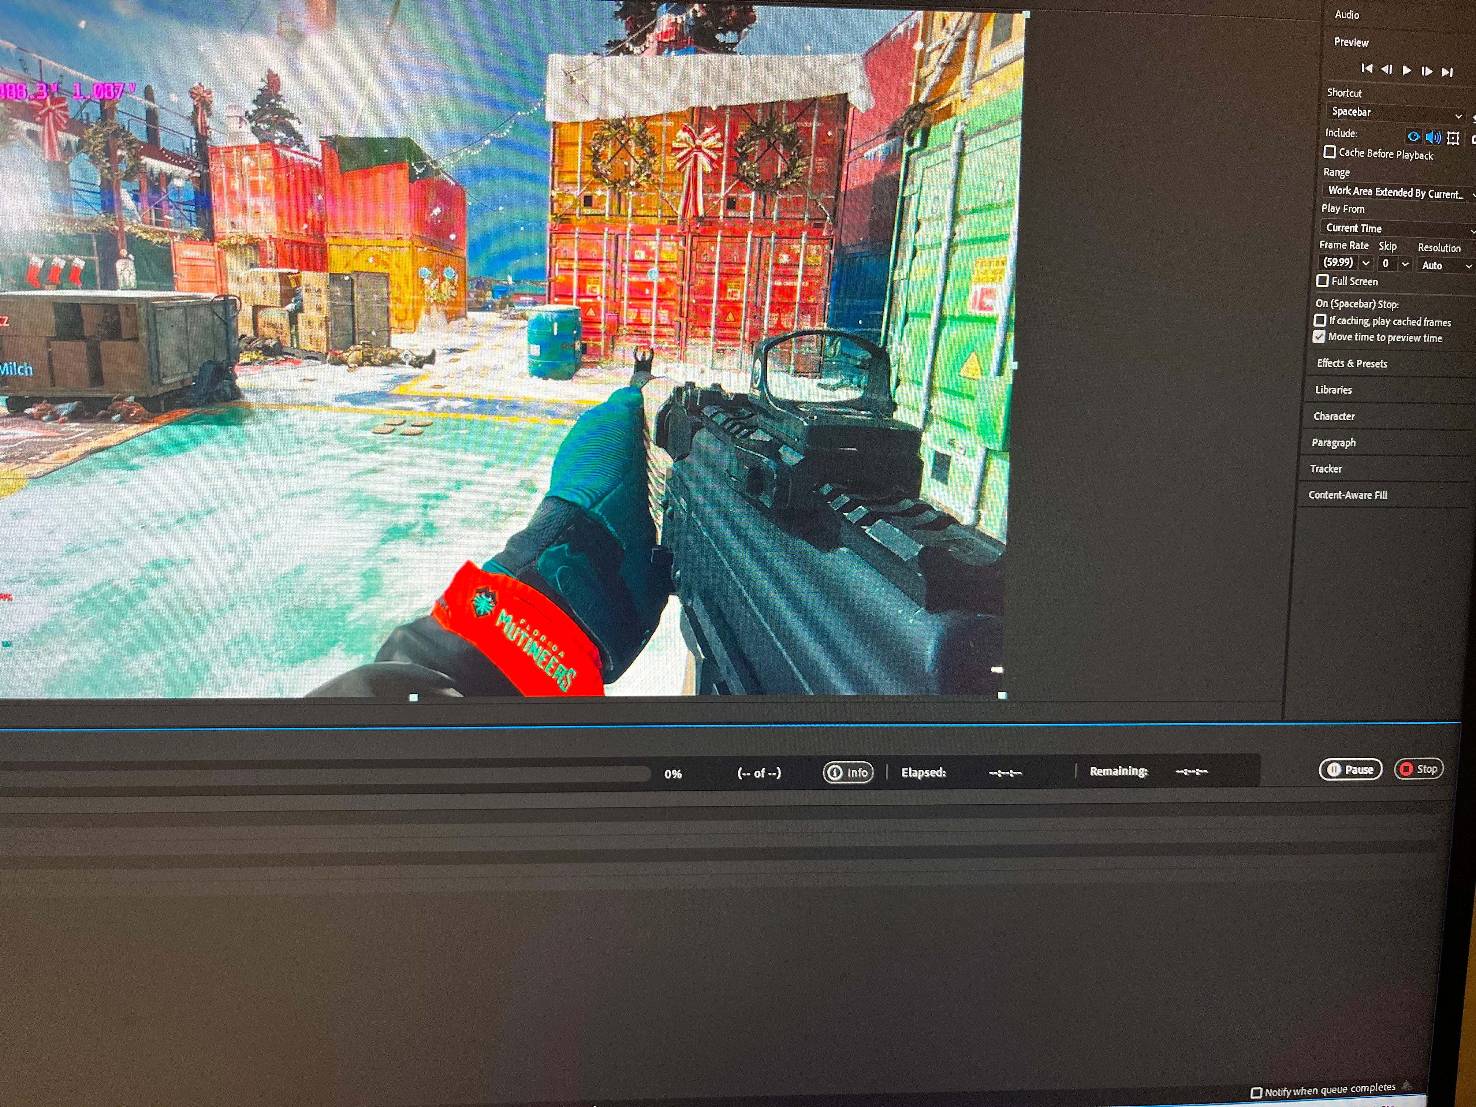This screenshot has width=1476, height=1107.
Task: Toggle include overlays and layer controls icon
Action: [1453, 138]
